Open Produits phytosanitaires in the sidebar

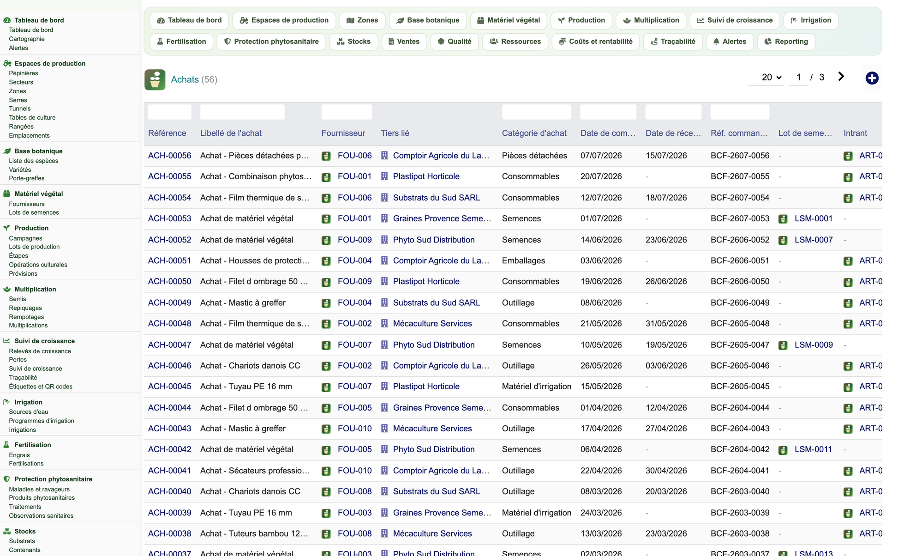click(42, 498)
